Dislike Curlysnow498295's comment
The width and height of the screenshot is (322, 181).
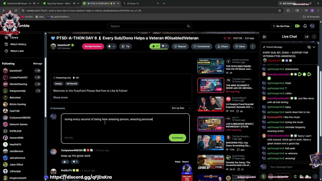pyautogui.click(x=75, y=162)
